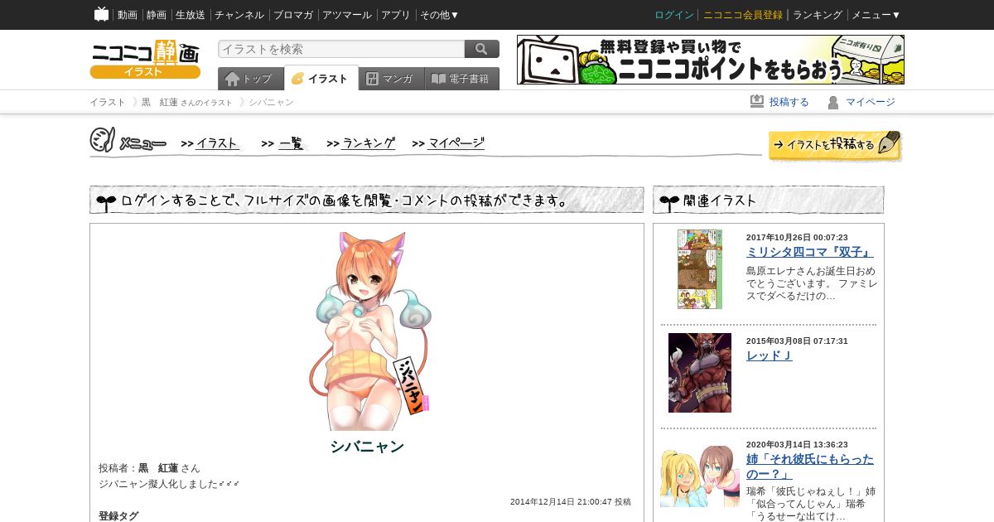This screenshot has height=522, width=994.
Task: Focus the イラストを検索 search field
Action: click(341, 49)
